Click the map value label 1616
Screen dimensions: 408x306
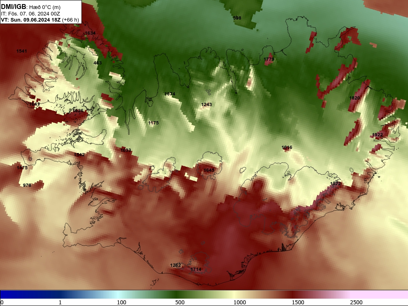click(287, 147)
